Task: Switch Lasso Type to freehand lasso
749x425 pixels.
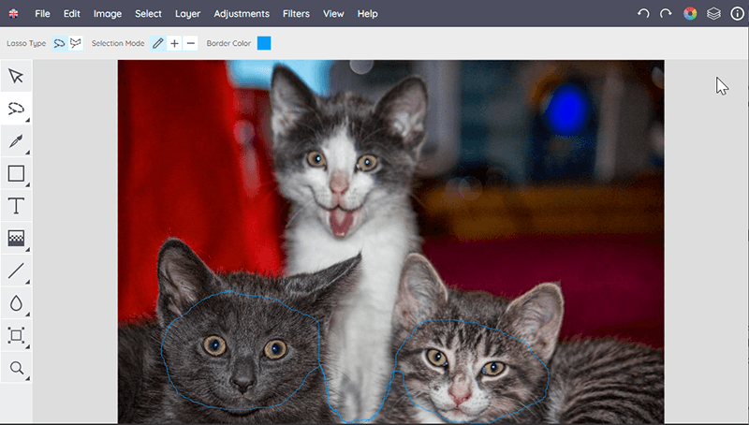Action: [x=60, y=43]
